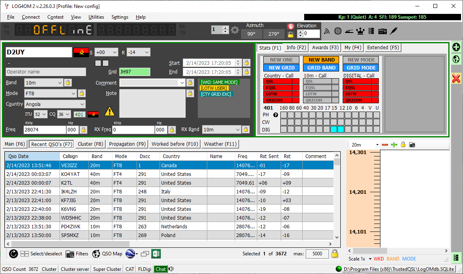
Task: Click the Filters icon button
Action: tap(77, 254)
